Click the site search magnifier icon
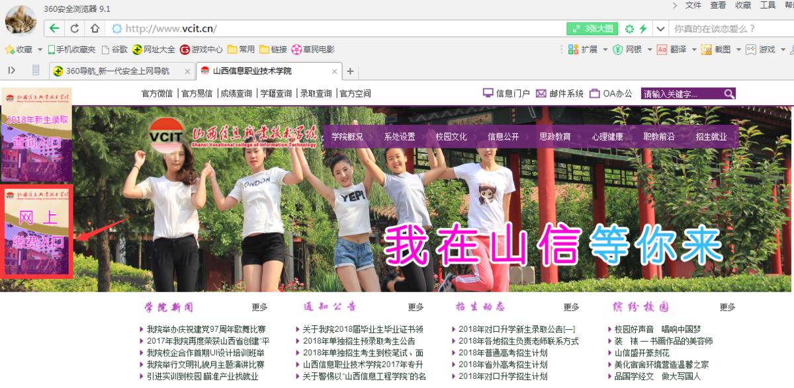794x388 pixels. 728,94
